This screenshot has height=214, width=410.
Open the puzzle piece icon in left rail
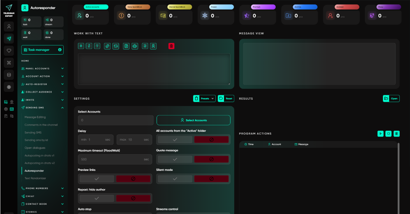9,87
